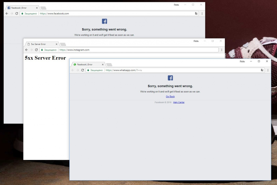Click 'Facebook © 2018' footer text
The width and height of the screenshot is (277, 185).
tap(163, 102)
